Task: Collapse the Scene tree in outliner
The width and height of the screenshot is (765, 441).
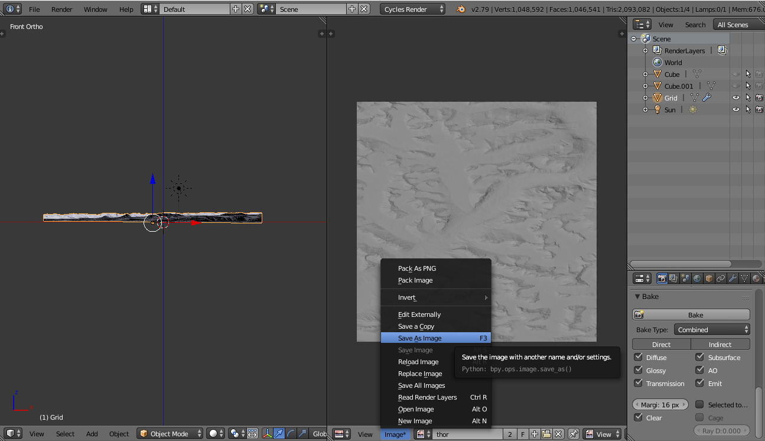Action: coord(634,38)
